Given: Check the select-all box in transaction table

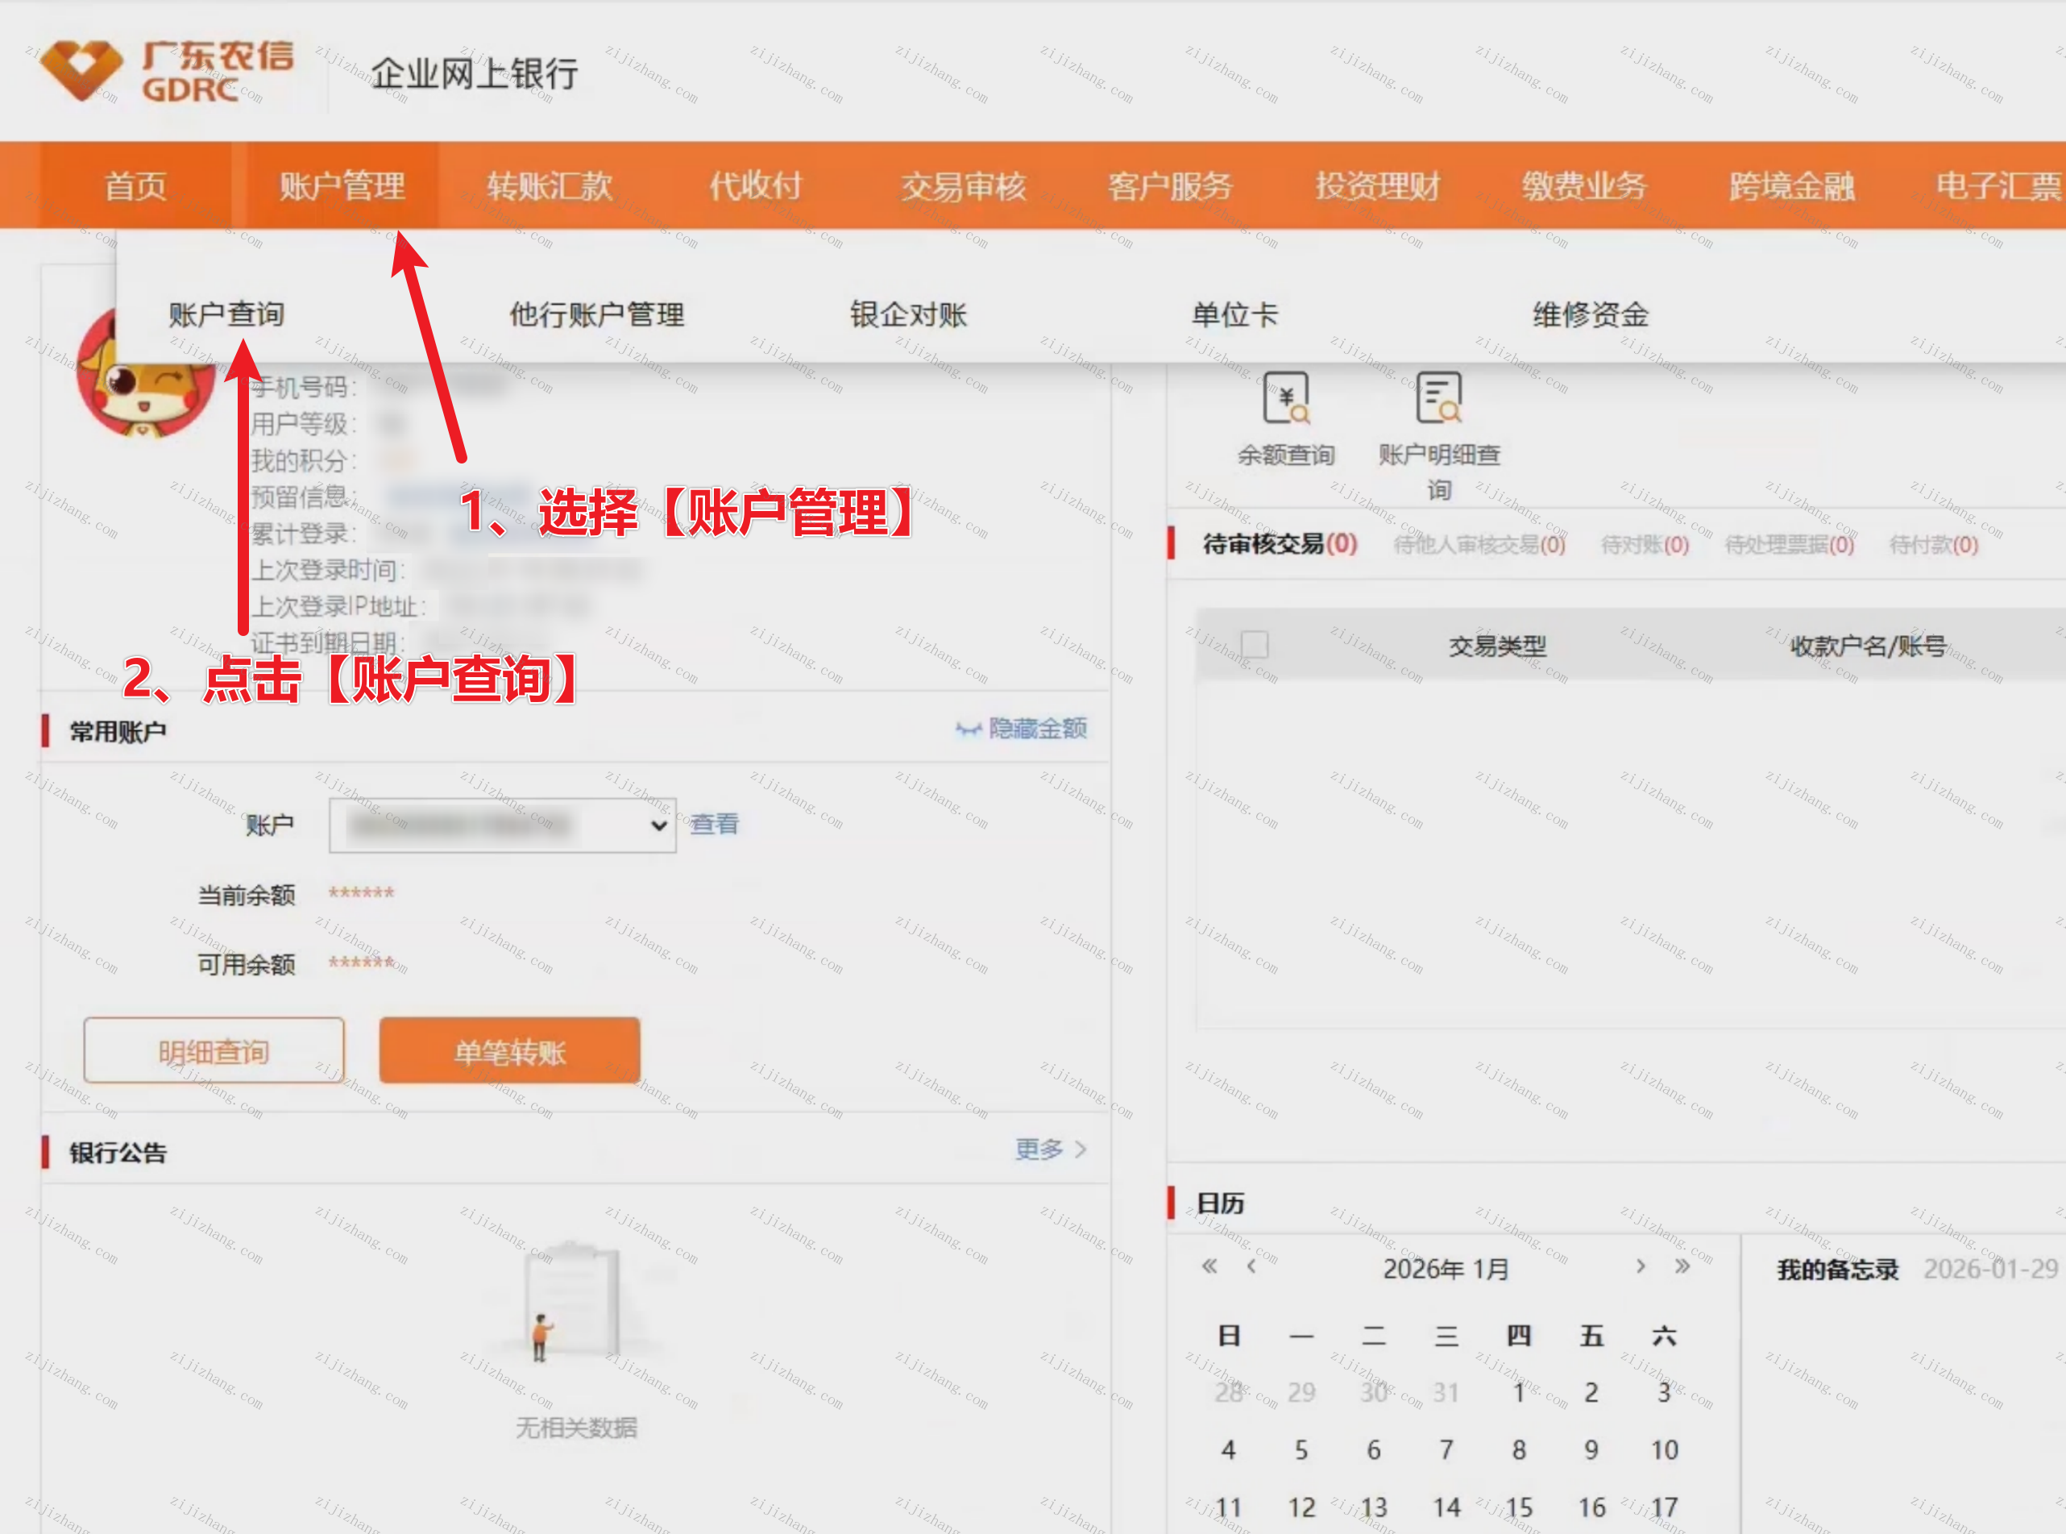Looking at the screenshot, I should [1254, 644].
